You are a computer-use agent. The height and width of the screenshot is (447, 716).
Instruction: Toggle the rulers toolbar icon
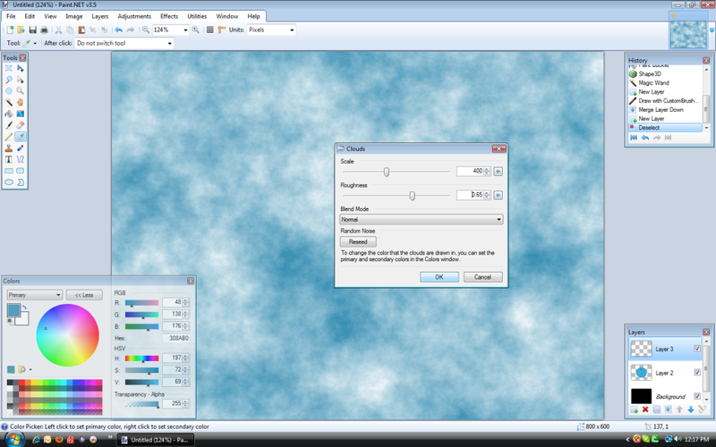point(221,30)
